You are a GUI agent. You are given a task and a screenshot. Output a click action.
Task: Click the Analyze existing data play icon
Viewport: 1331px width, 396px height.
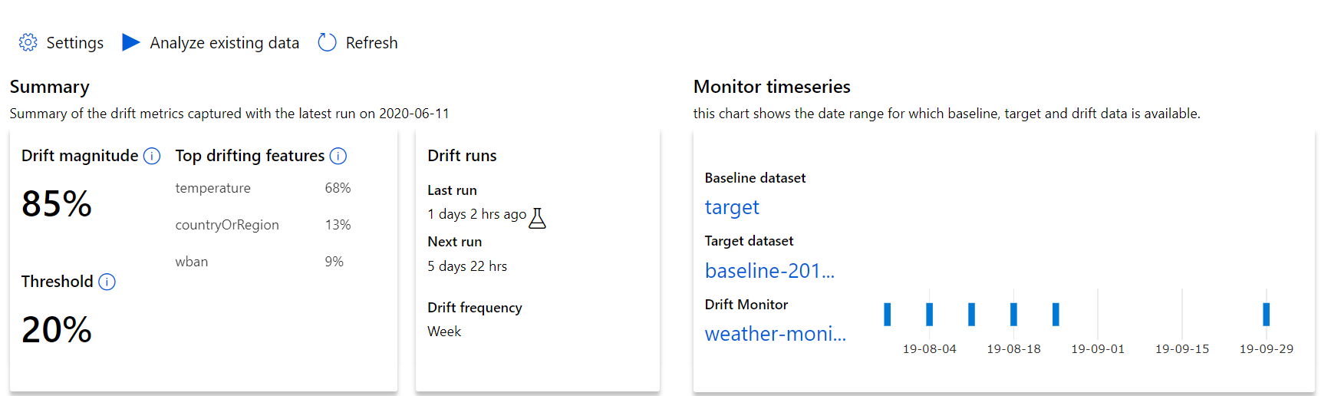pos(131,42)
